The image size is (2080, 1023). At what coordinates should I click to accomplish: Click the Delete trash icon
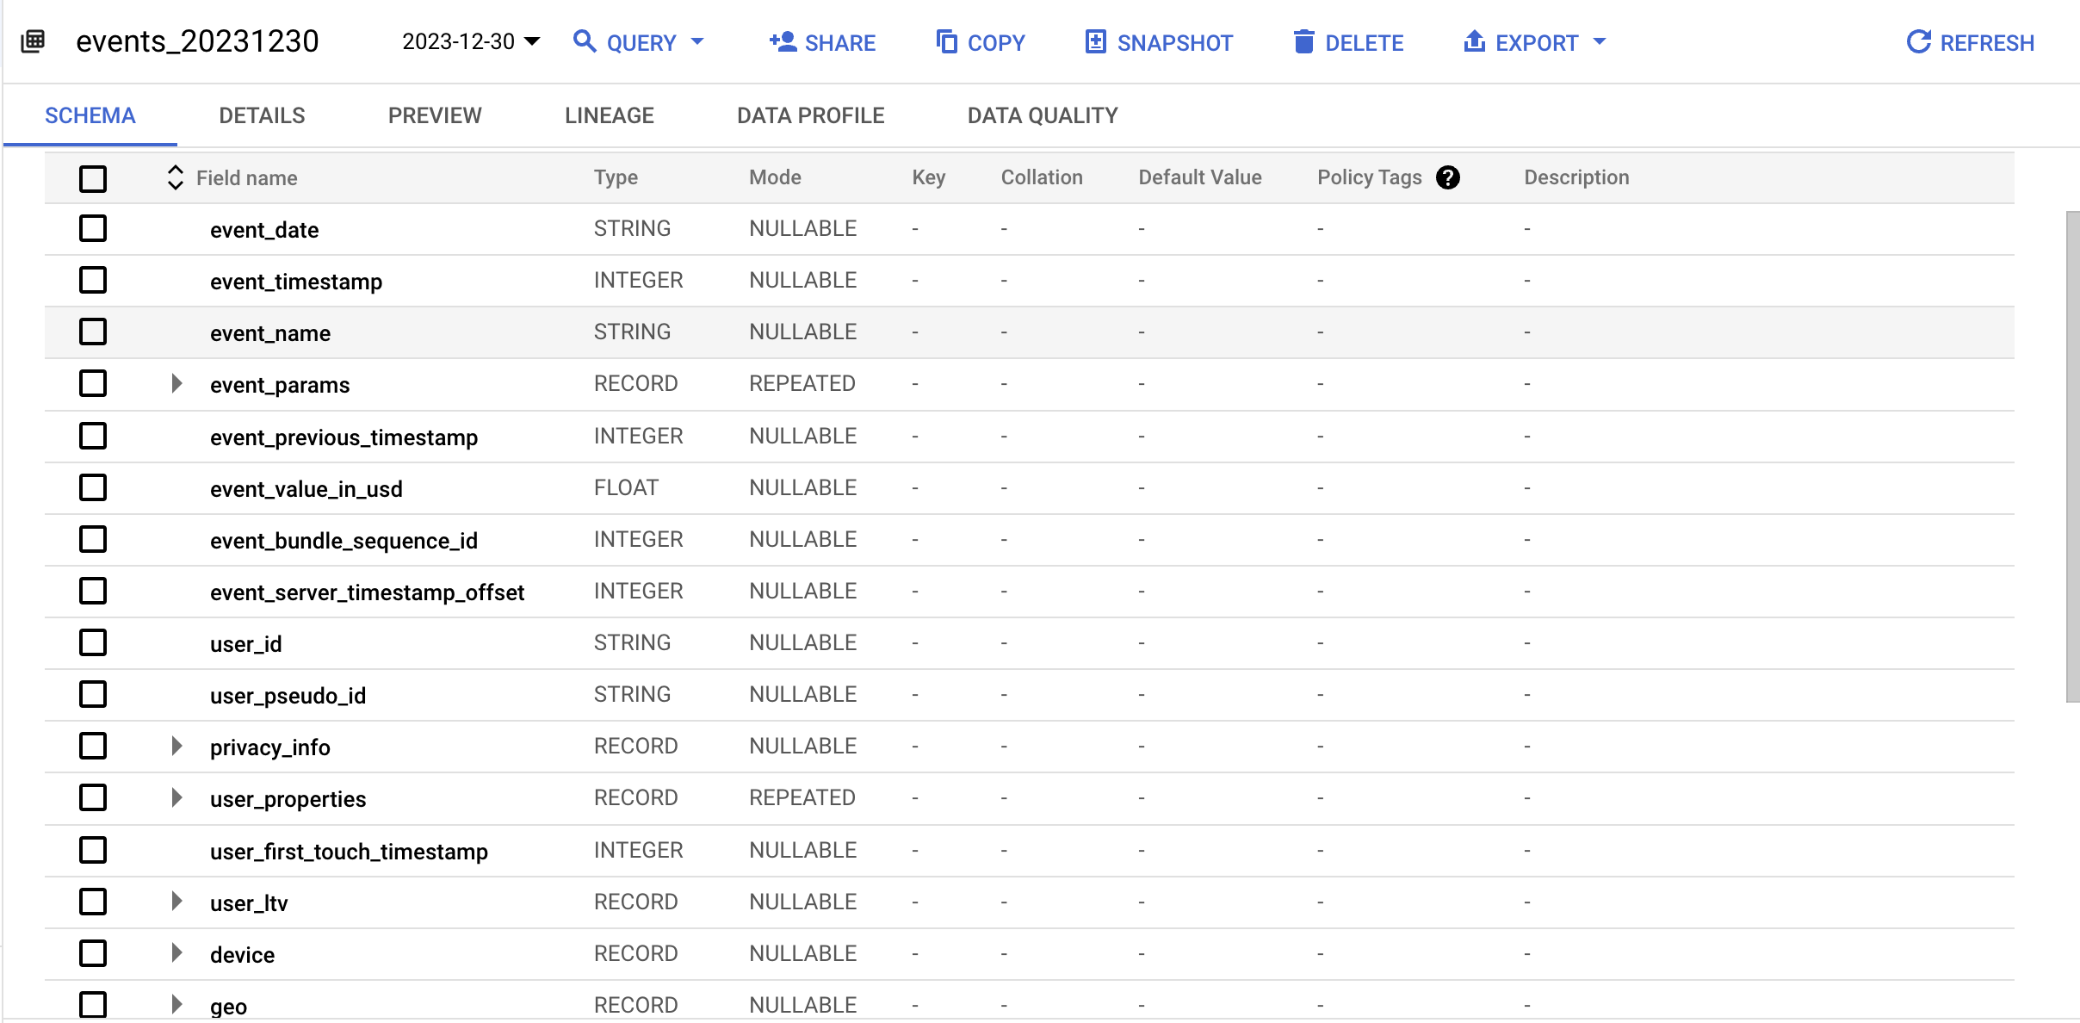tap(1303, 41)
